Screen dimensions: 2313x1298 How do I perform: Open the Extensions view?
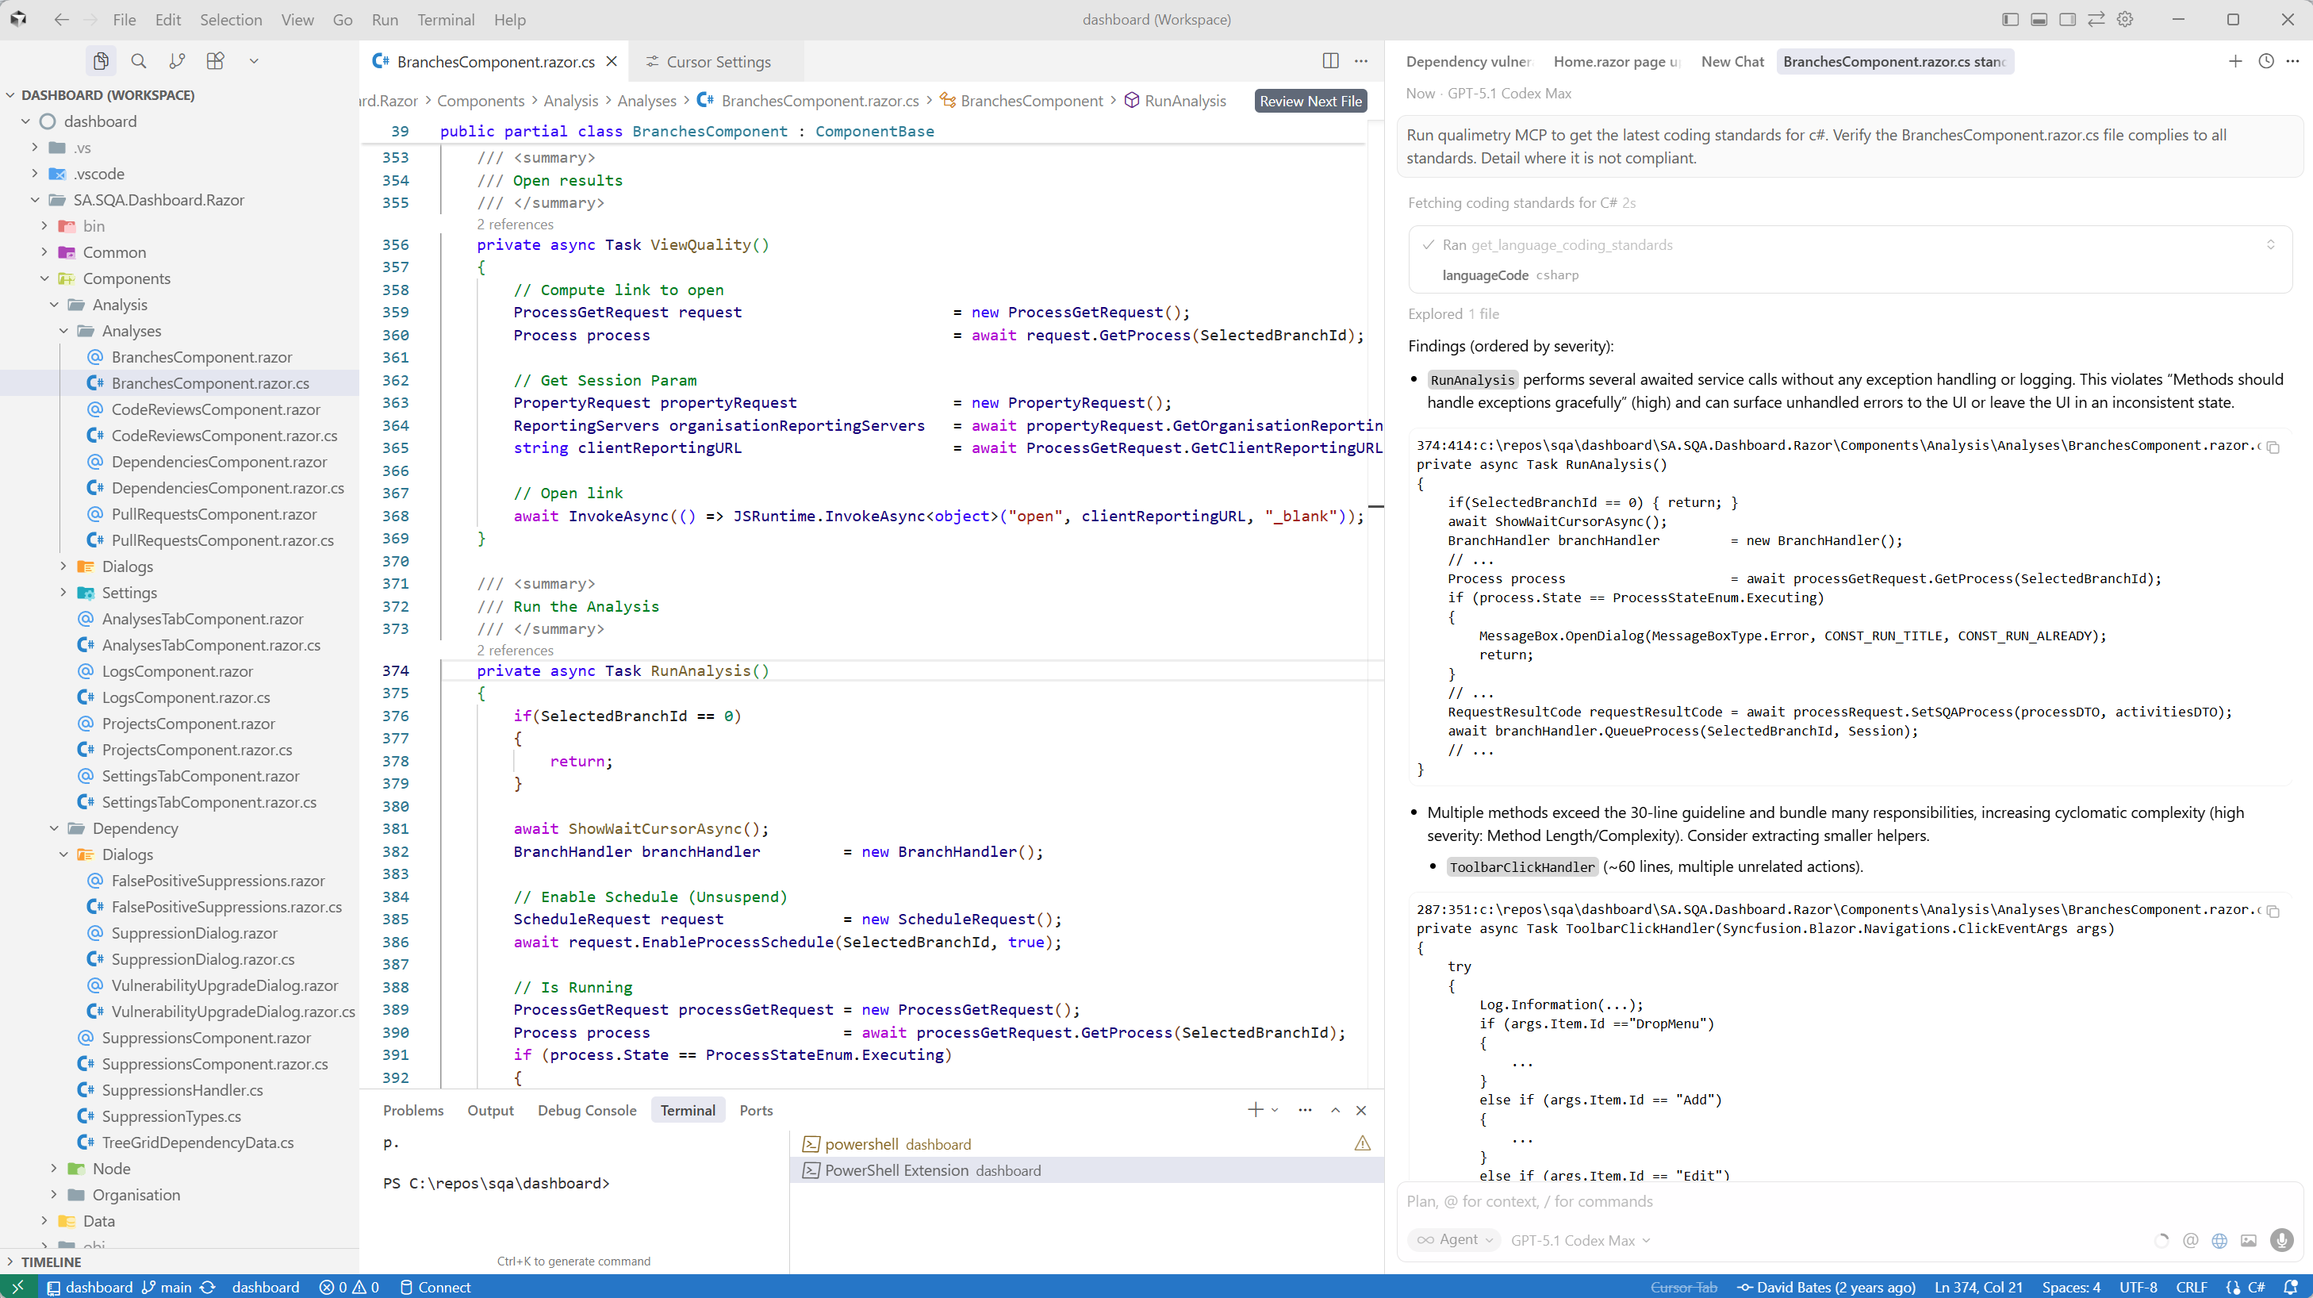(215, 60)
